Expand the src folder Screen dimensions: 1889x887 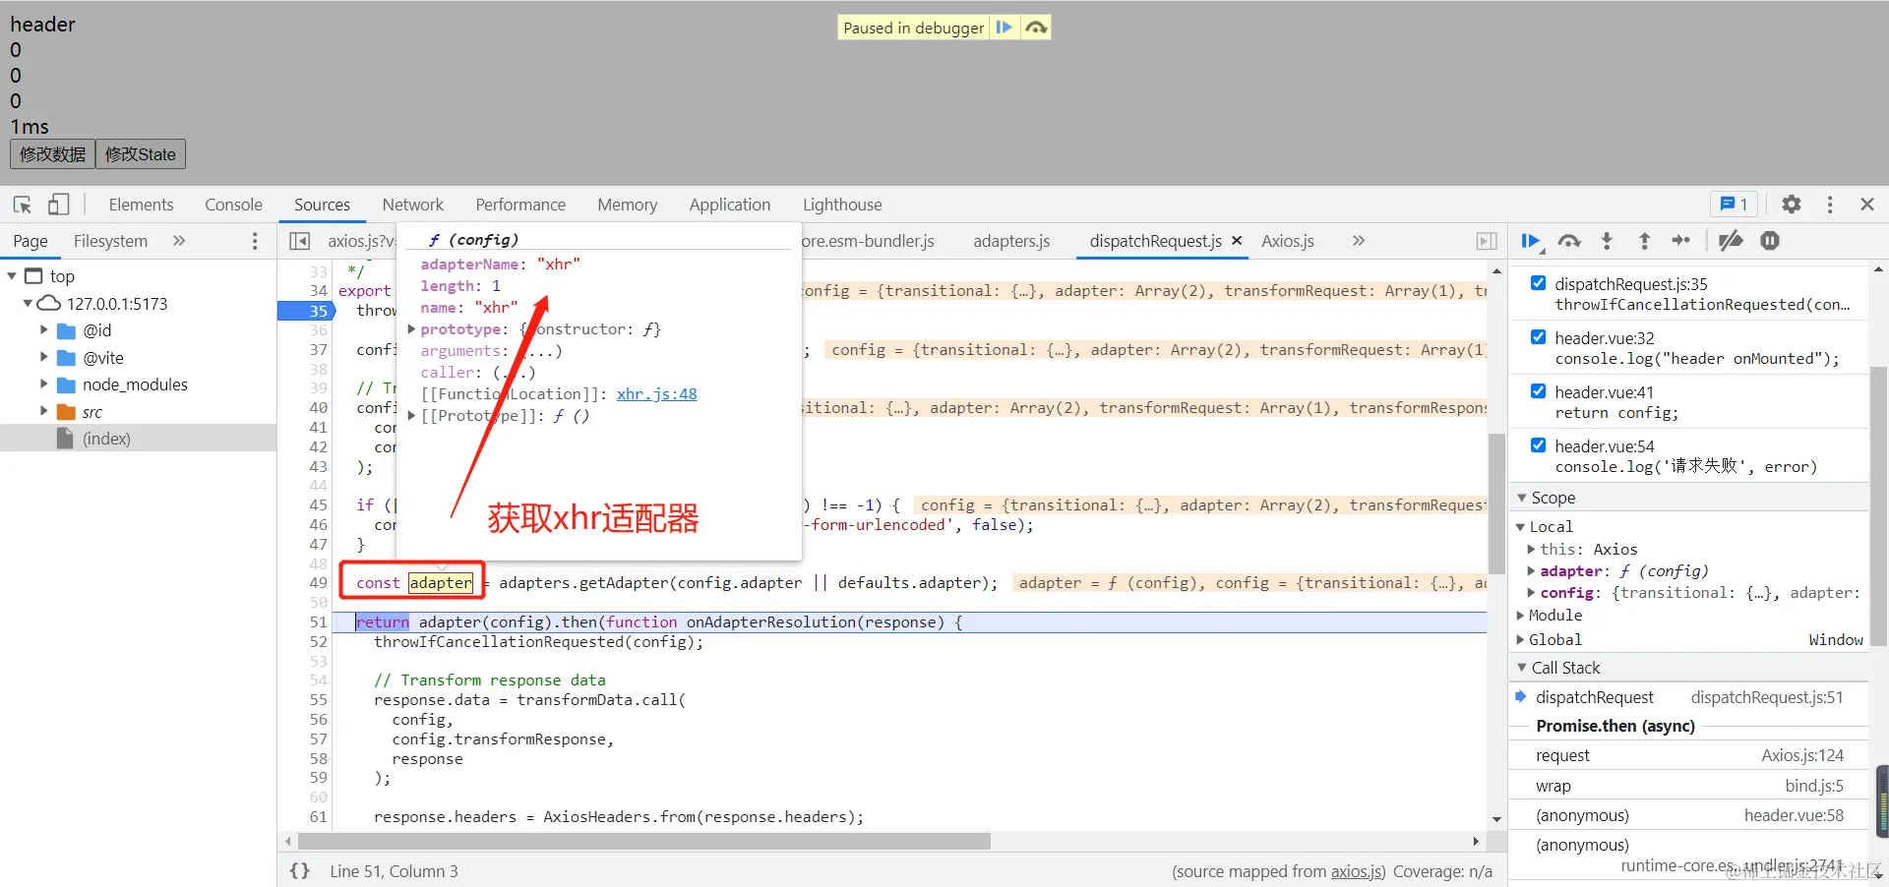pyautogui.click(x=43, y=412)
